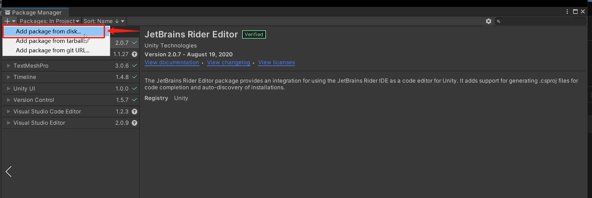Maximize the Package Manager window
The height and width of the screenshot is (198, 592).
576,12
